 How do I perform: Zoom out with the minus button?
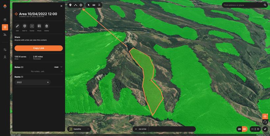tap(253, 129)
